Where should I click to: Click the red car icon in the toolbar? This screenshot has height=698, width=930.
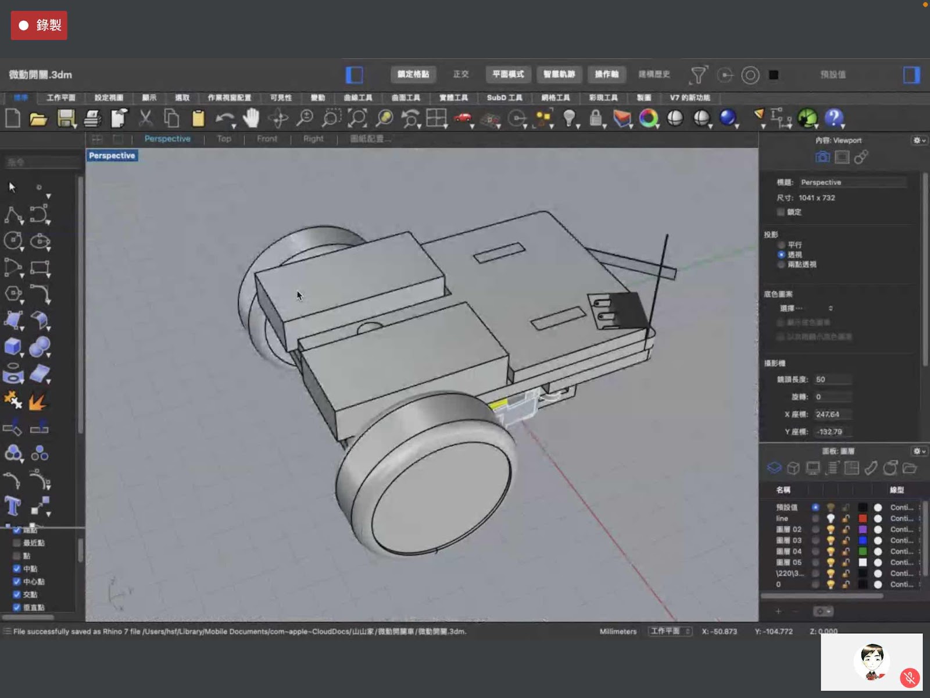(x=463, y=118)
